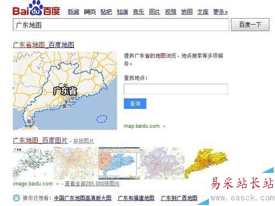Open the 新闻 news tab
Screen dimensions: 275x206
[73, 12]
